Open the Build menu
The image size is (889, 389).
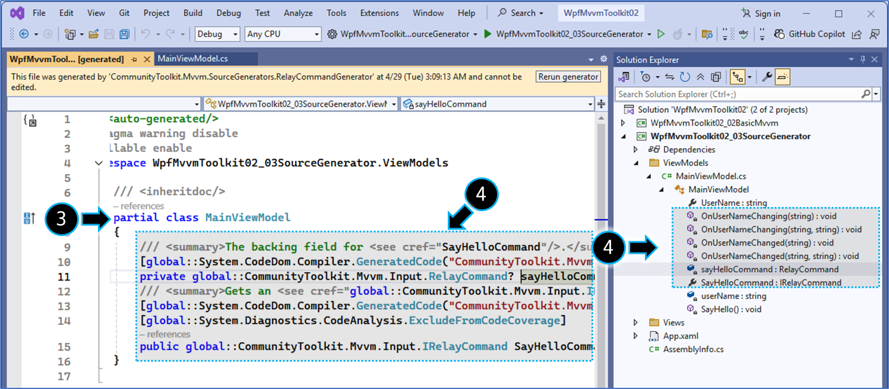(192, 12)
